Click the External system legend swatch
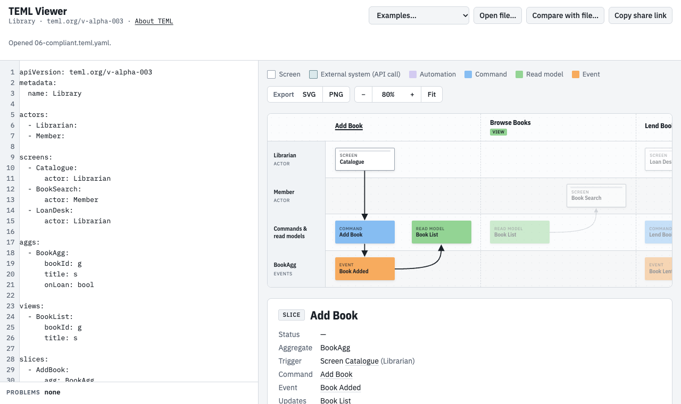681x404 pixels. (x=313, y=74)
